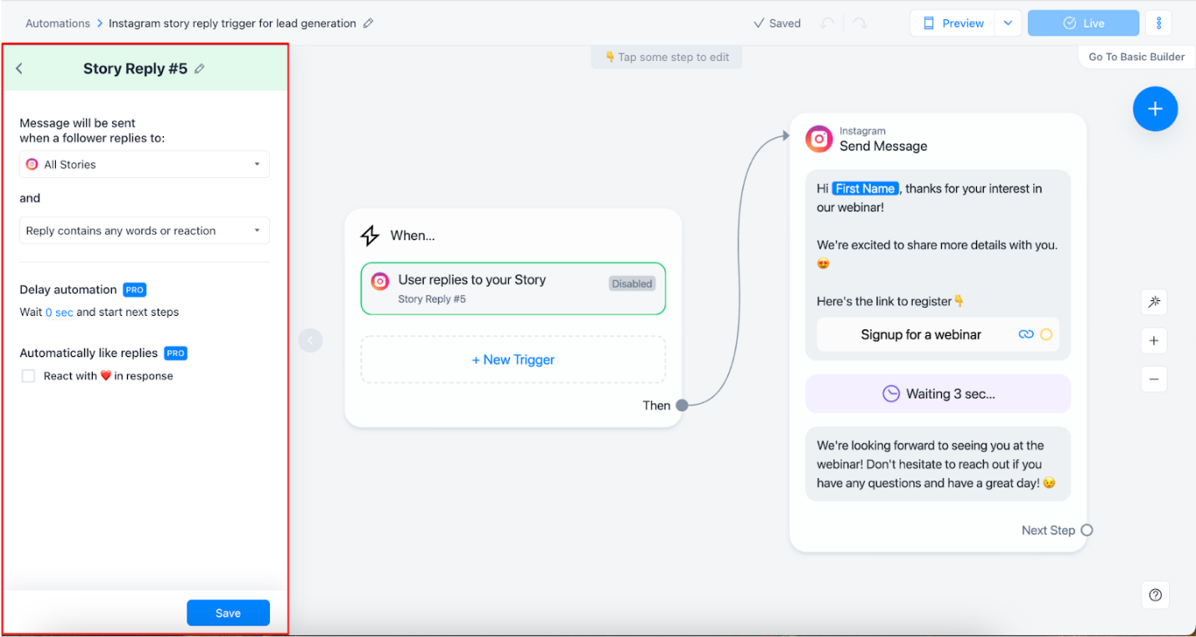The width and height of the screenshot is (1196, 637).
Task: Zoom in on the canvas
Action: (1153, 340)
